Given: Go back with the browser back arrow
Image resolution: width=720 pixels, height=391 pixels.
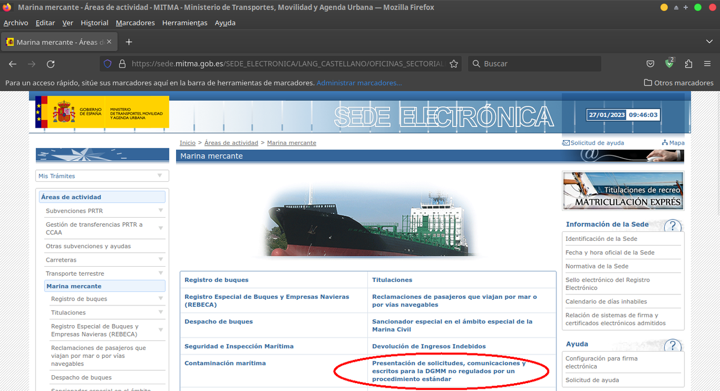Looking at the screenshot, I should (12, 64).
